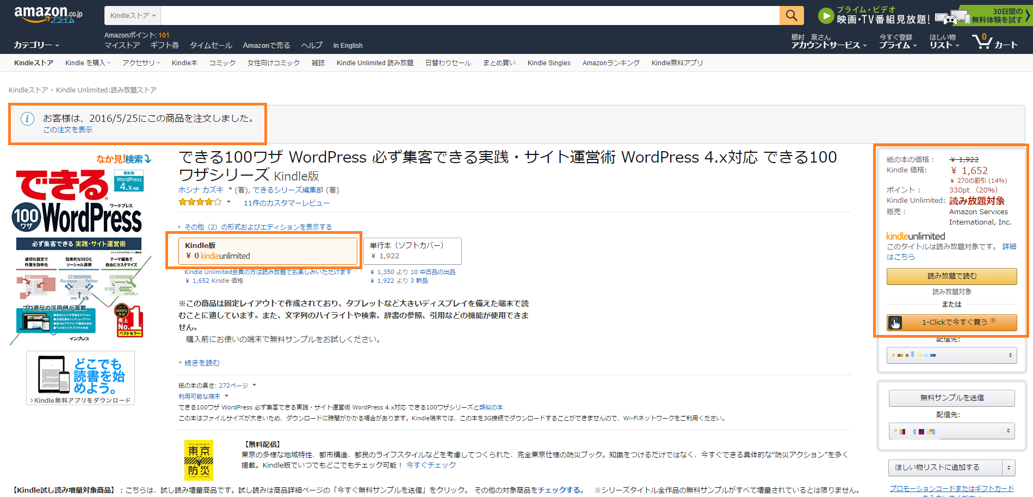Click the main search input field
Viewport: 1033px width, 497px height.
[x=470, y=16]
